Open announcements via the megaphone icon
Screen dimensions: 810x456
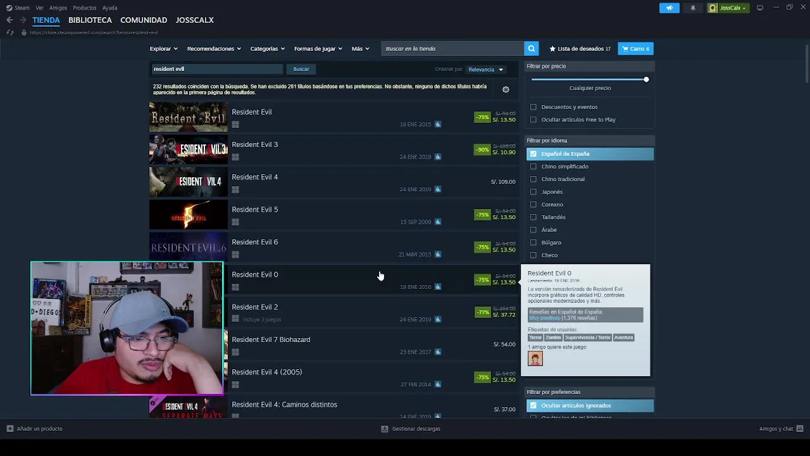coord(670,8)
